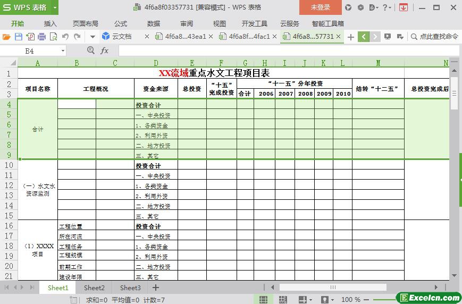Open the 公式 ribbon tab

click(121, 23)
